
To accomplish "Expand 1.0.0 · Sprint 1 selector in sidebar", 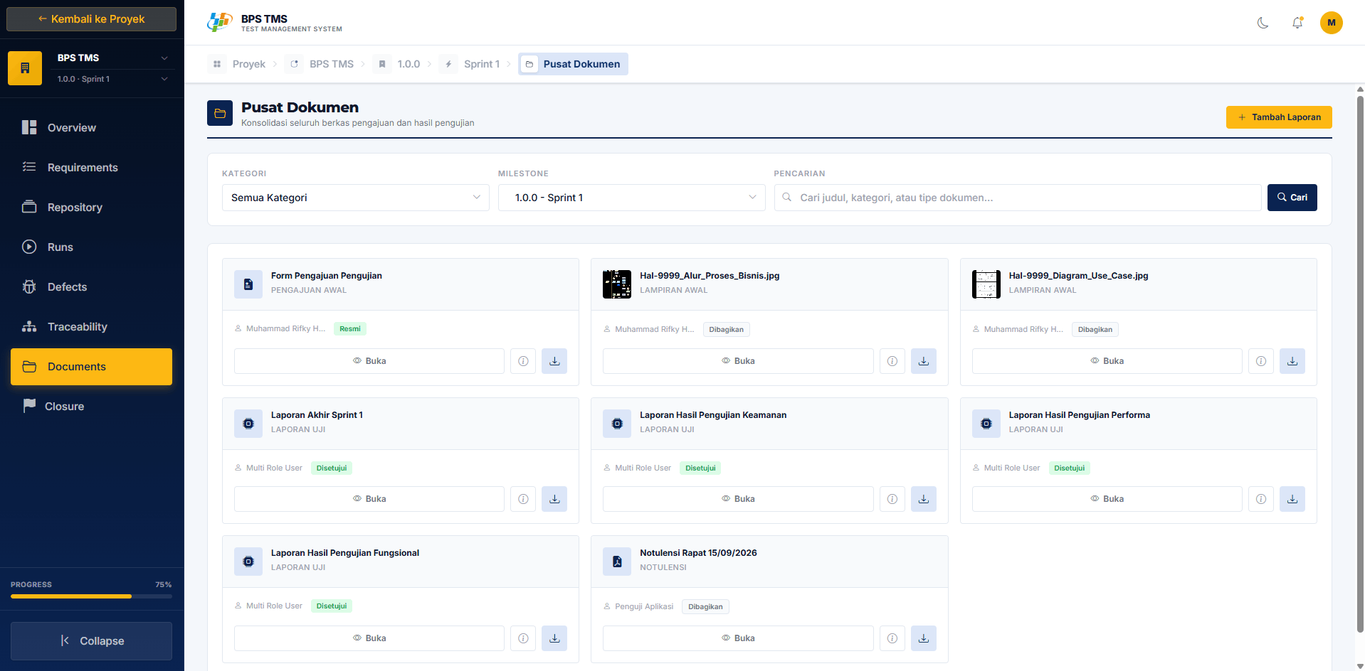I will tap(112, 79).
